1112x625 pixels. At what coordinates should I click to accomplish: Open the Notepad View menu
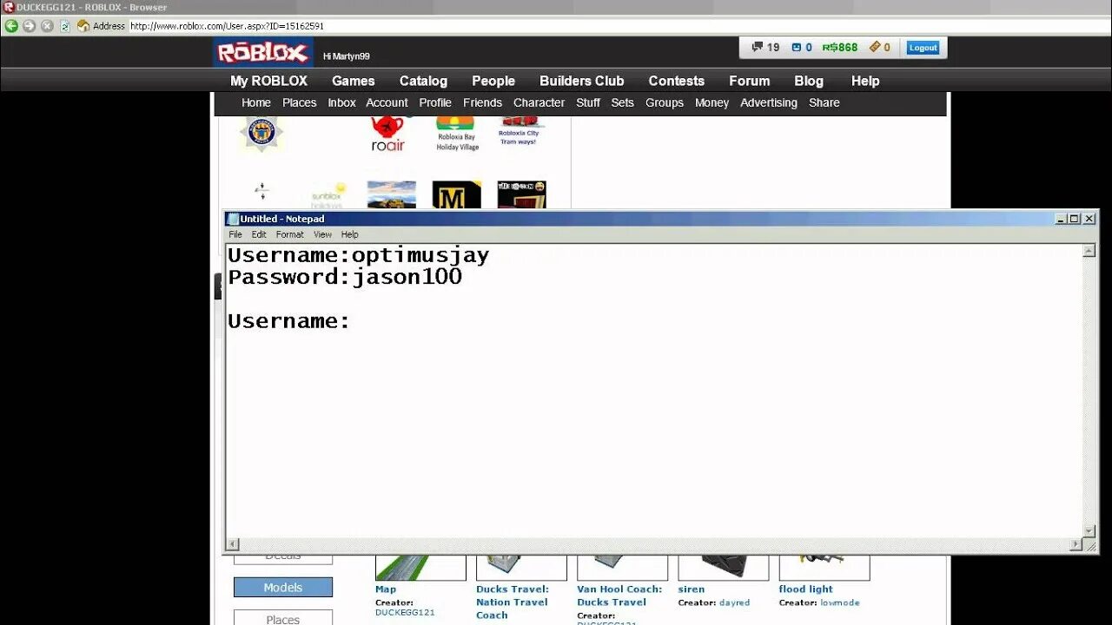[x=322, y=234]
